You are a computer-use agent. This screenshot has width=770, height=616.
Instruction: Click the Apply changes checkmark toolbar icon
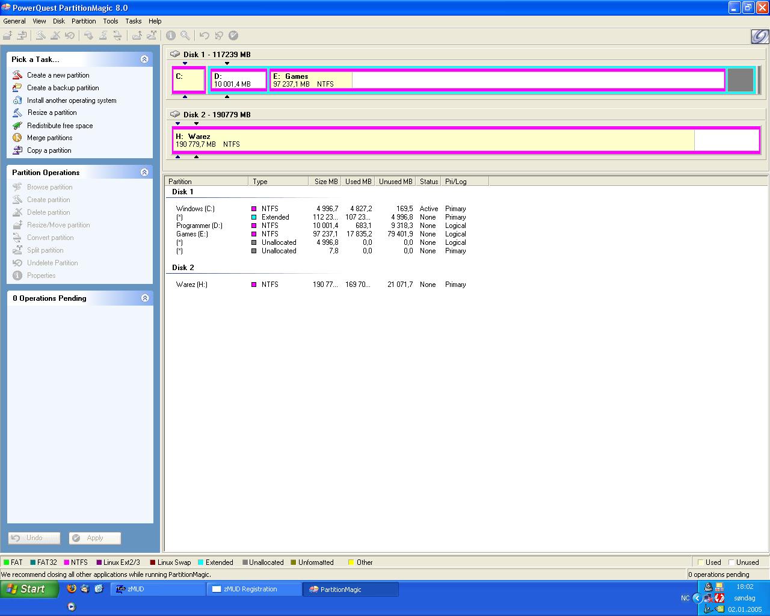click(233, 35)
